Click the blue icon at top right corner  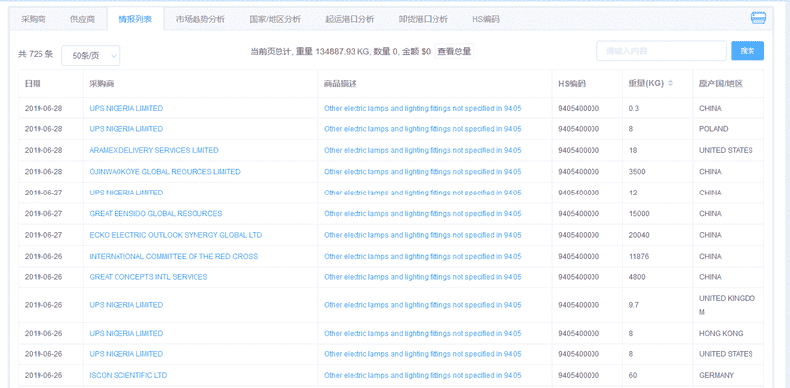(758, 18)
